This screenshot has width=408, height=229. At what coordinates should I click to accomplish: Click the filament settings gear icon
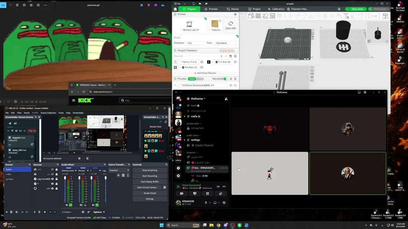coord(235,56)
